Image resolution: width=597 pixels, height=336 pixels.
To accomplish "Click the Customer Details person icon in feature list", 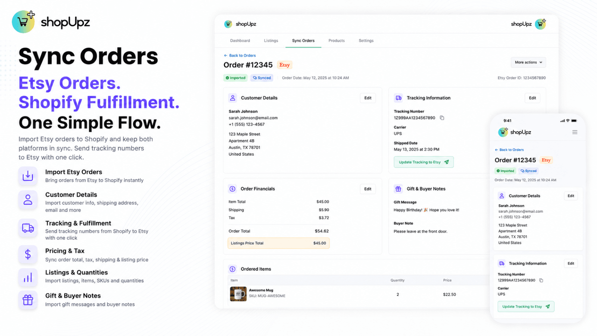I will (28, 199).
